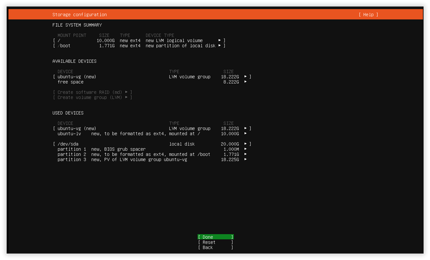Select partition 2 row text
This screenshot has width=430, height=260.
134,155
